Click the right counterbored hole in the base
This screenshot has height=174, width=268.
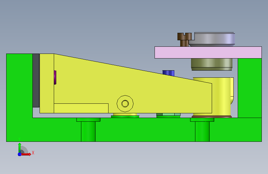coord(202,130)
